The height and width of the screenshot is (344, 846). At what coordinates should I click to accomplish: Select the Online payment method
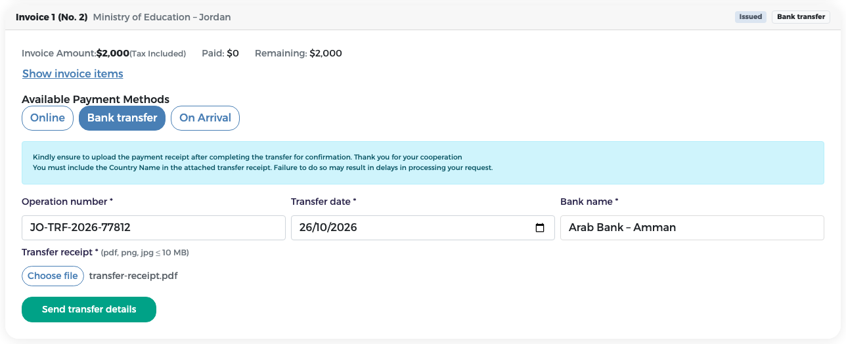tap(47, 118)
